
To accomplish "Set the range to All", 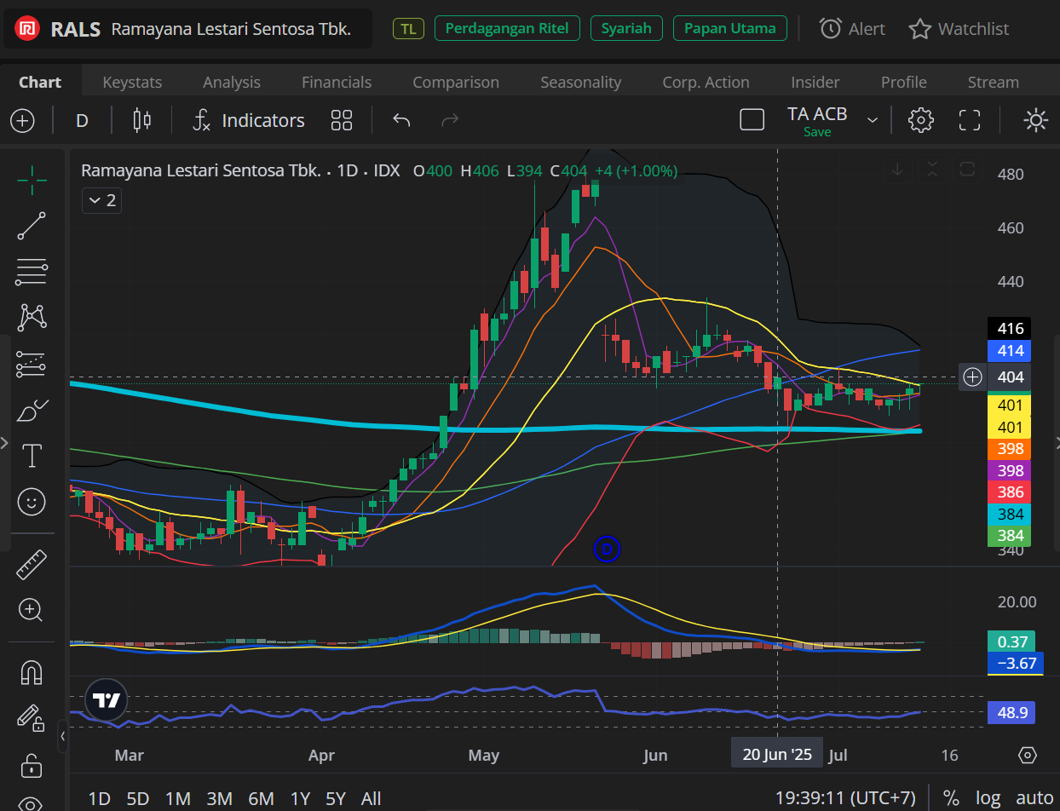I will coord(371,798).
